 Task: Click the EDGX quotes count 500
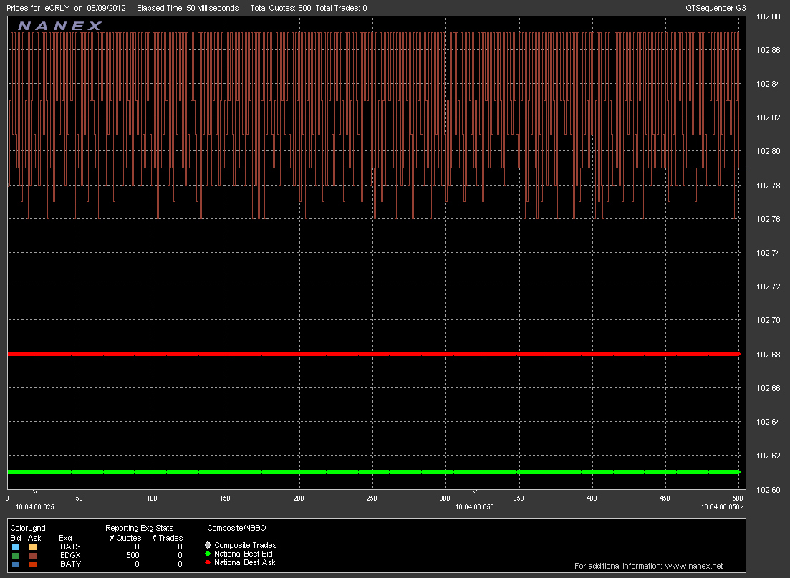click(133, 555)
